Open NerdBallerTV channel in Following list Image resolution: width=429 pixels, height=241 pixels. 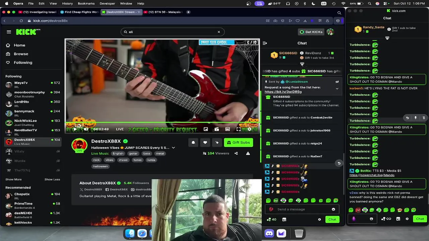click(x=33, y=132)
